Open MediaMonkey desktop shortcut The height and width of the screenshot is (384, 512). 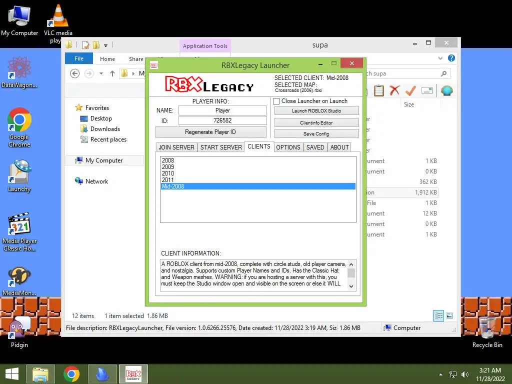click(x=19, y=281)
